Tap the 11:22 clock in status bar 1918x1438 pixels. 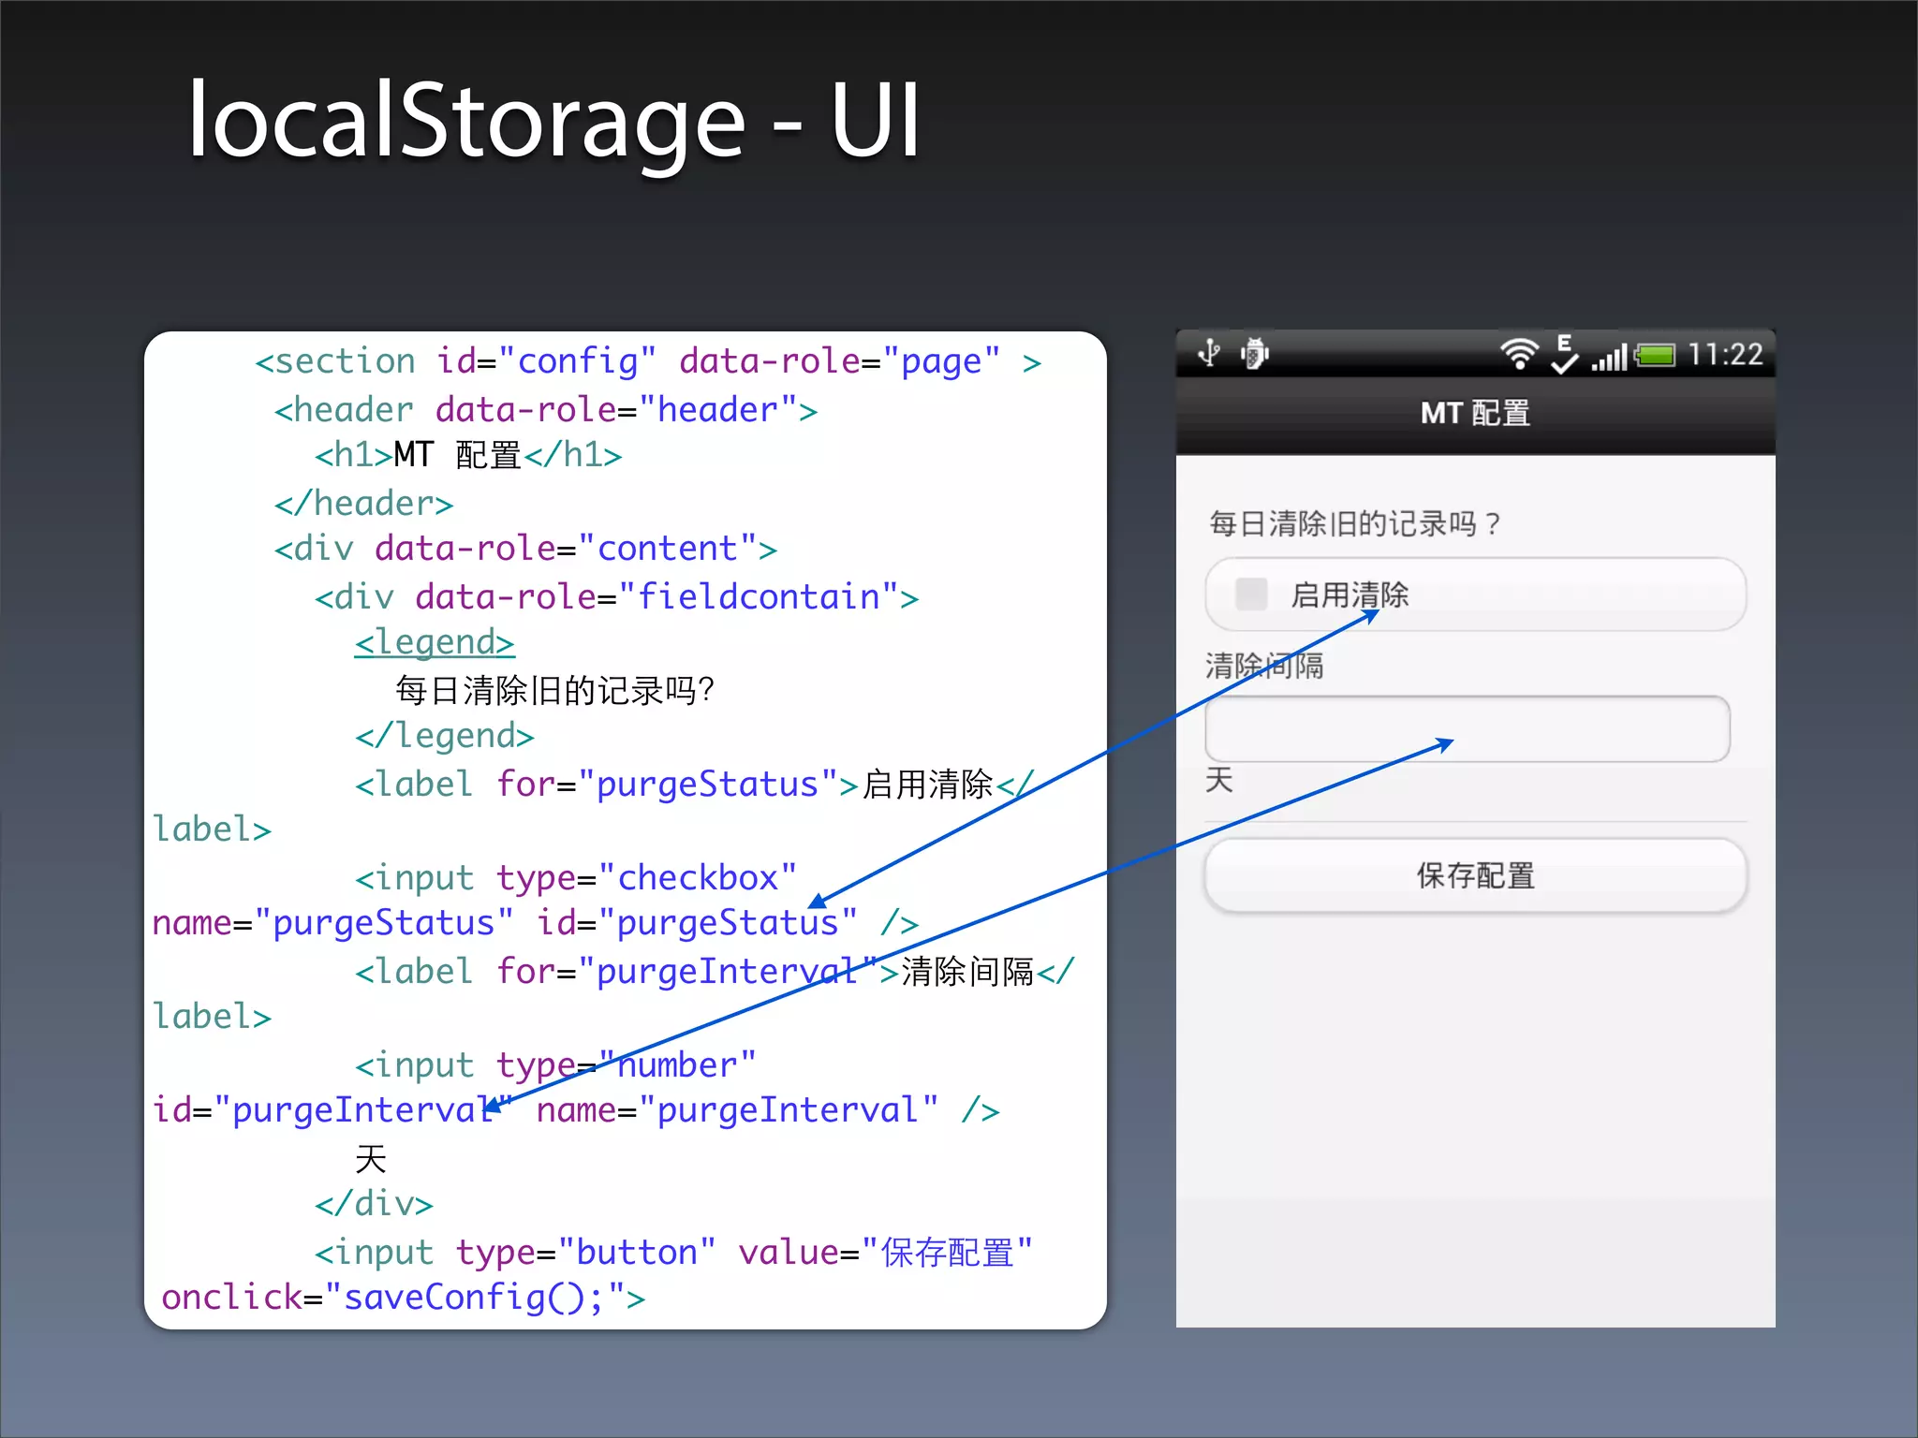(x=1725, y=355)
